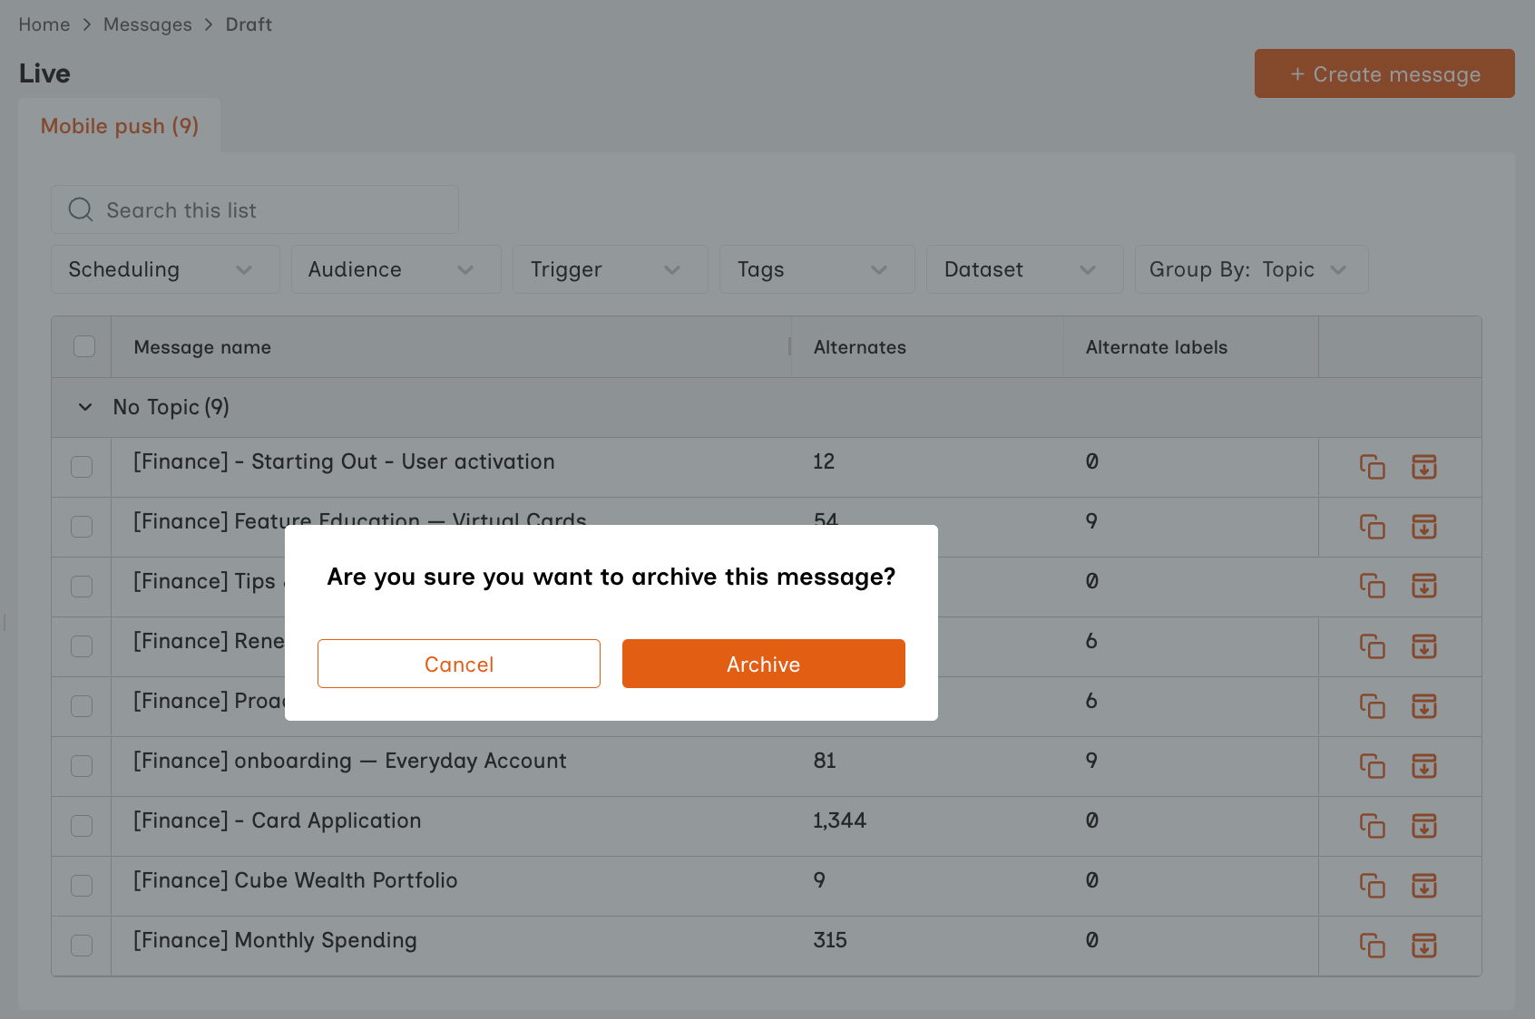Archive the [Finance] Proa… message

(x=1424, y=706)
